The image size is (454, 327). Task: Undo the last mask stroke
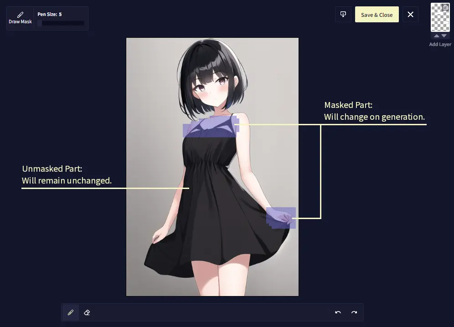[x=338, y=312]
